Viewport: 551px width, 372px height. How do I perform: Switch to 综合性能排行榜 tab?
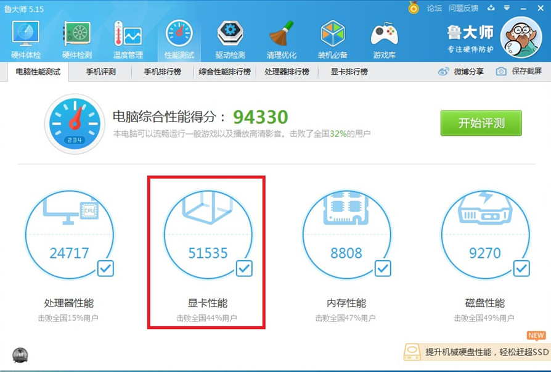tap(224, 72)
